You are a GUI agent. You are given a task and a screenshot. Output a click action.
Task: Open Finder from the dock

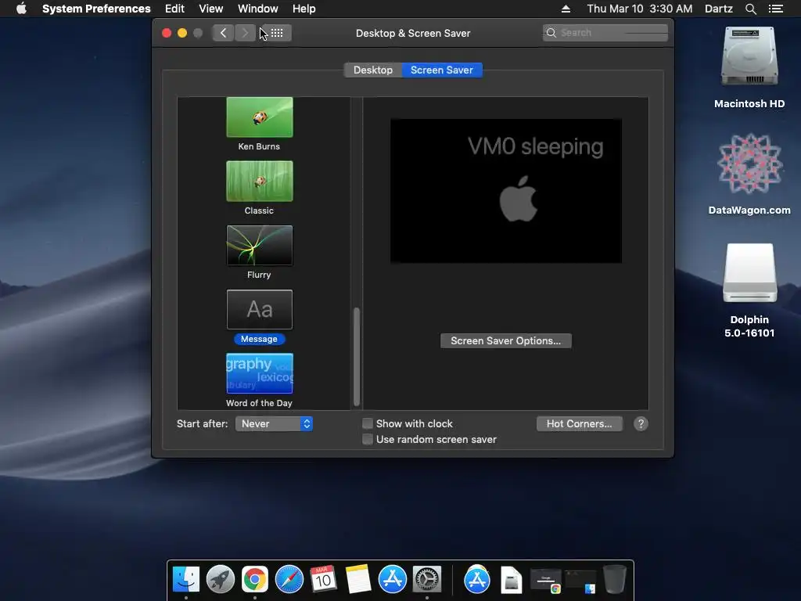186,580
